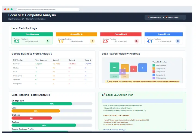Click the location pin icon before San Francisco

tap(148, 17)
